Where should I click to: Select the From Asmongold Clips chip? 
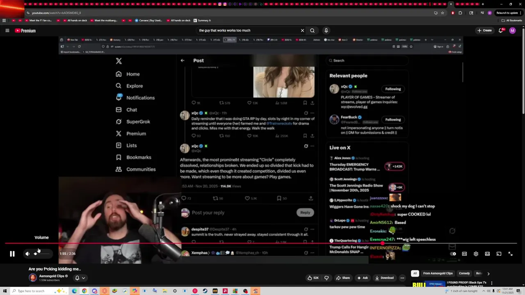click(438, 273)
